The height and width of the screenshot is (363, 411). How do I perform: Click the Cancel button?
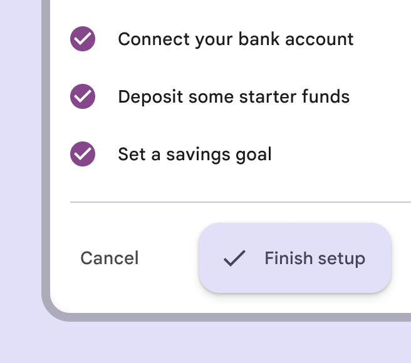(110, 258)
